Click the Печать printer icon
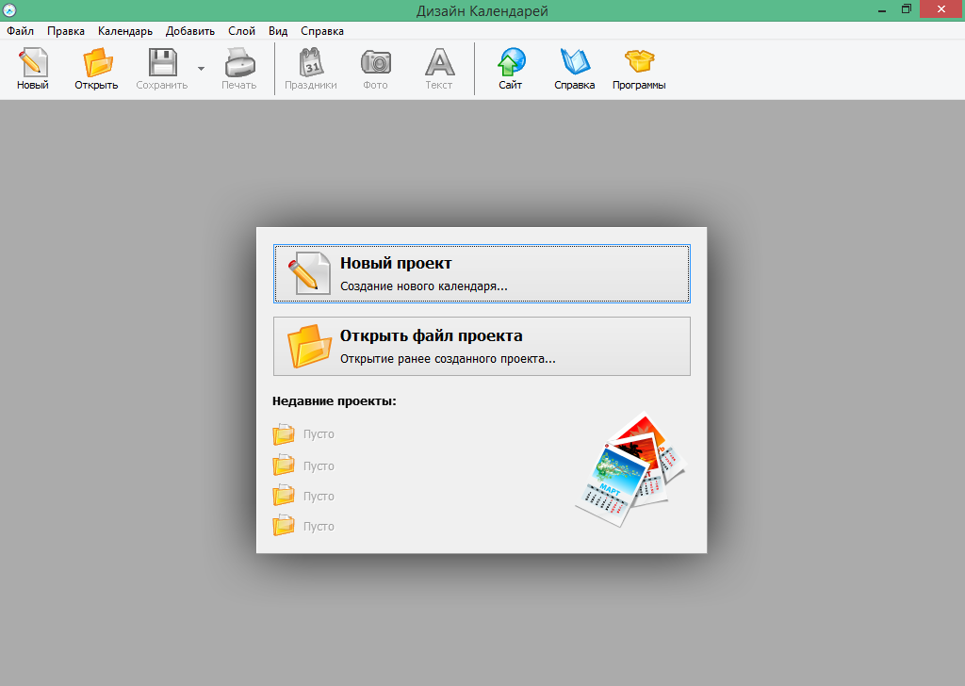 click(238, 63)
